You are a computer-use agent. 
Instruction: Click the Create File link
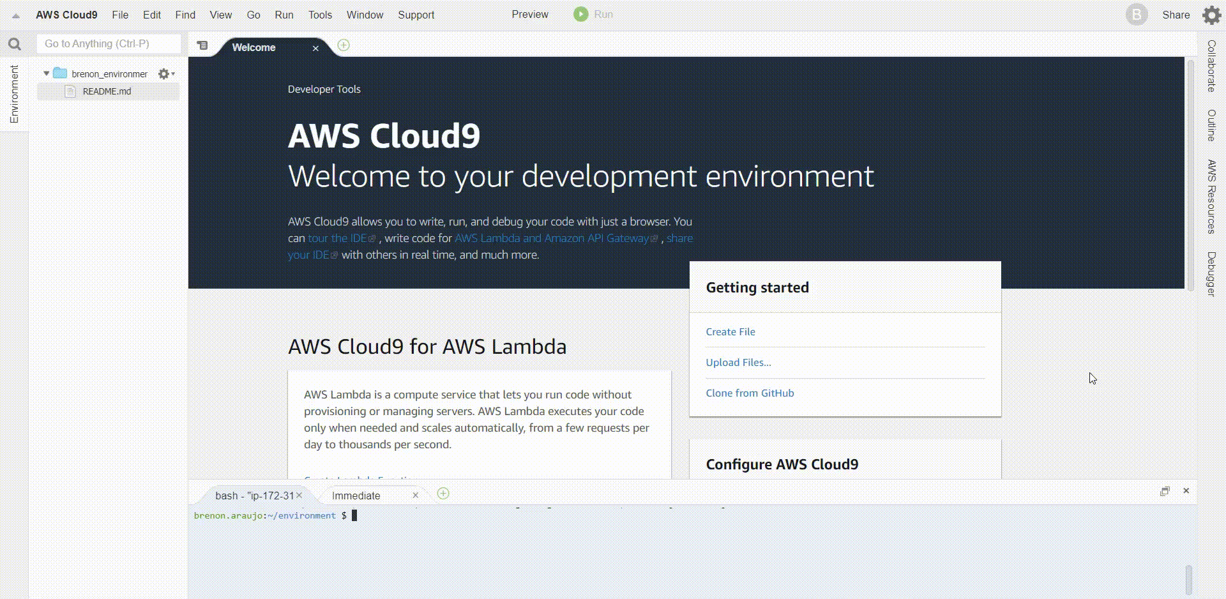tap(730, 332)
